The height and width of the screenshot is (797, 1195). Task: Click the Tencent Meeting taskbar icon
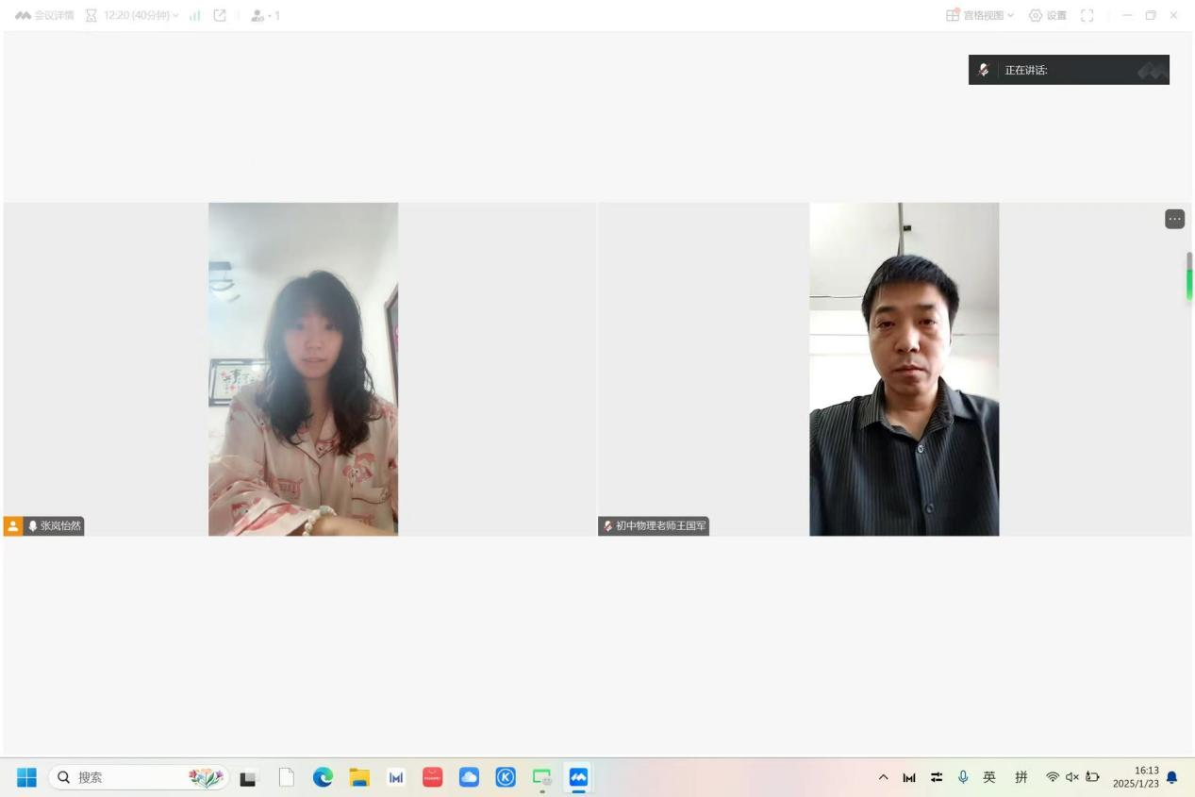coord(578,777)
